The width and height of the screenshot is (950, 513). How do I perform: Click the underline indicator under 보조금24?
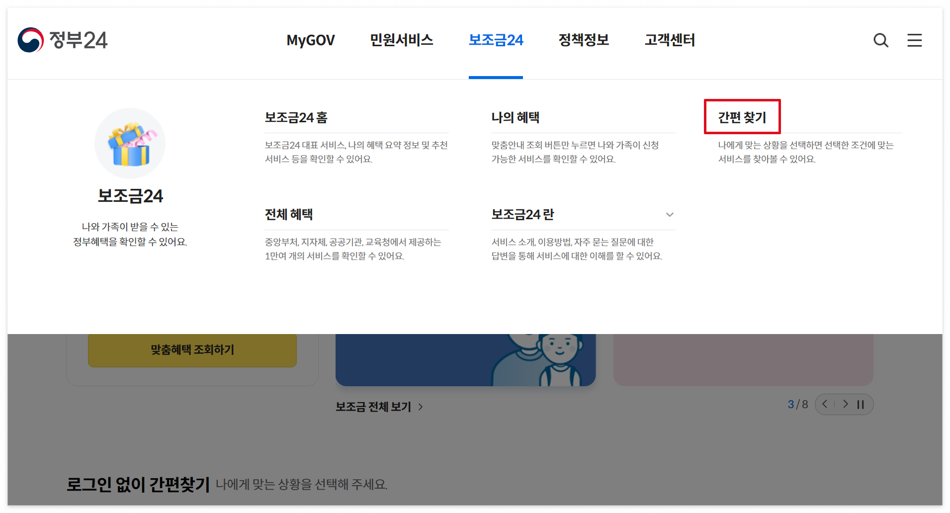click(x=496, y=78)
